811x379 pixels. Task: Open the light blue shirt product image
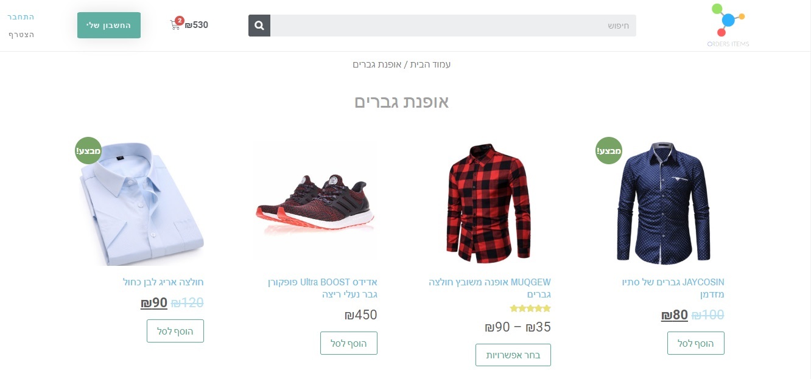[x=141, y=203]
